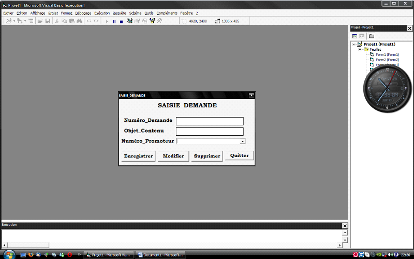This screenshot has height=259, width=414.
Task: Open the Menu Editor toolbar icon
Action: click(31, 21)
